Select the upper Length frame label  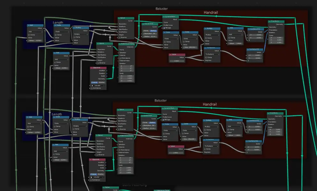tap(58, 22)
